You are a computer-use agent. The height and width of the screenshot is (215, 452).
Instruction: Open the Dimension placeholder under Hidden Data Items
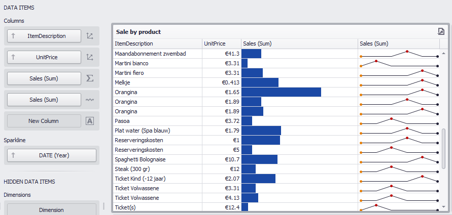52,209
